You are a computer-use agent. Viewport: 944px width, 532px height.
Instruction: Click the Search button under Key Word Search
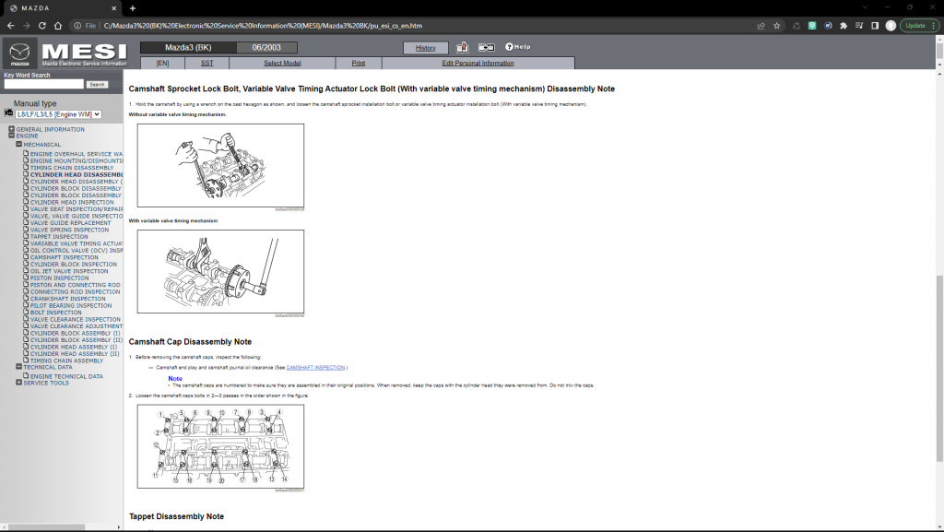point(97,83)
